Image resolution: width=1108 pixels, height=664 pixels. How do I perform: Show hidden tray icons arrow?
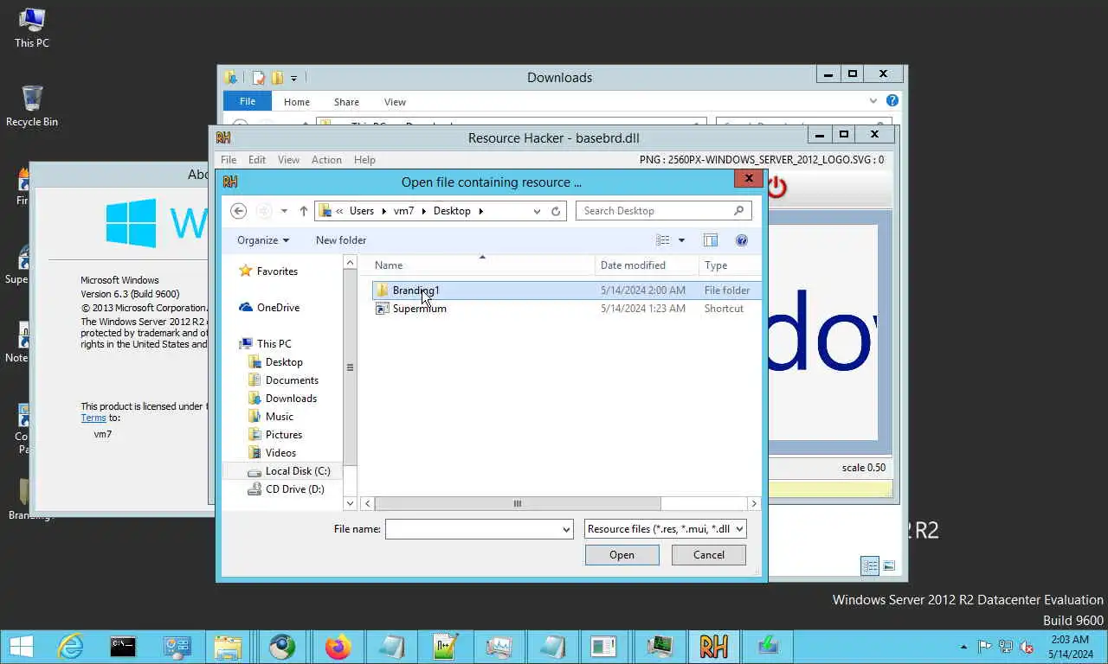pyautogui.click(x=963, y=647)
